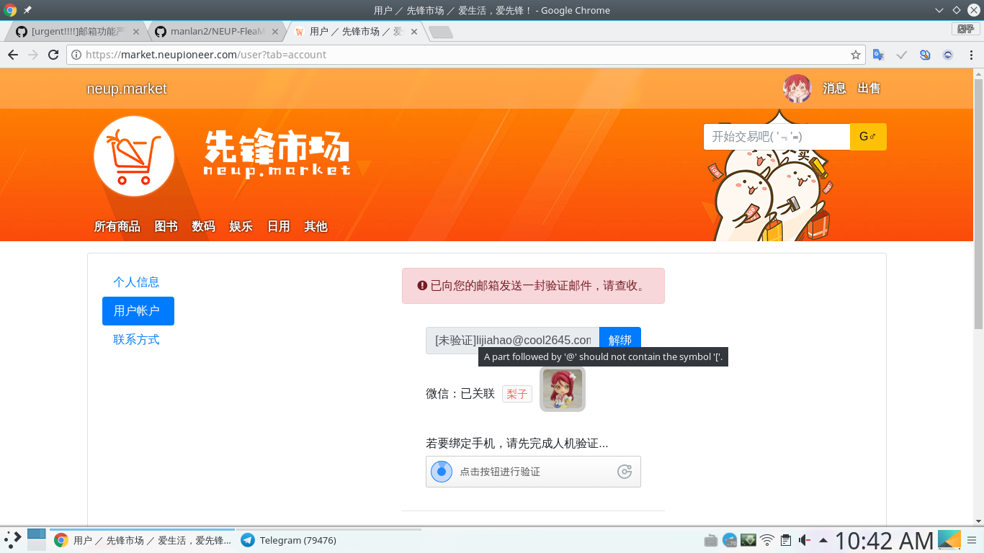This screenshot has width=984, height=553.
Task: Open the KDE application launcher icon
Action: click(x=13, y=540)
